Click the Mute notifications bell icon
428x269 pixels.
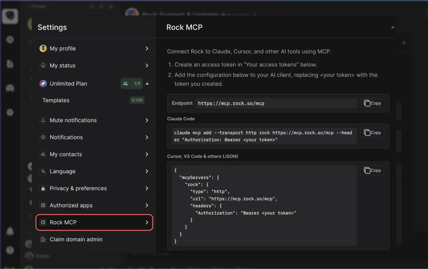pos(43,120)
